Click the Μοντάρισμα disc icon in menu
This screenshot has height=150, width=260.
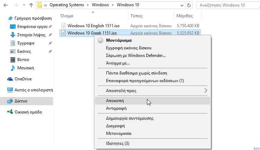coord(101,40)
